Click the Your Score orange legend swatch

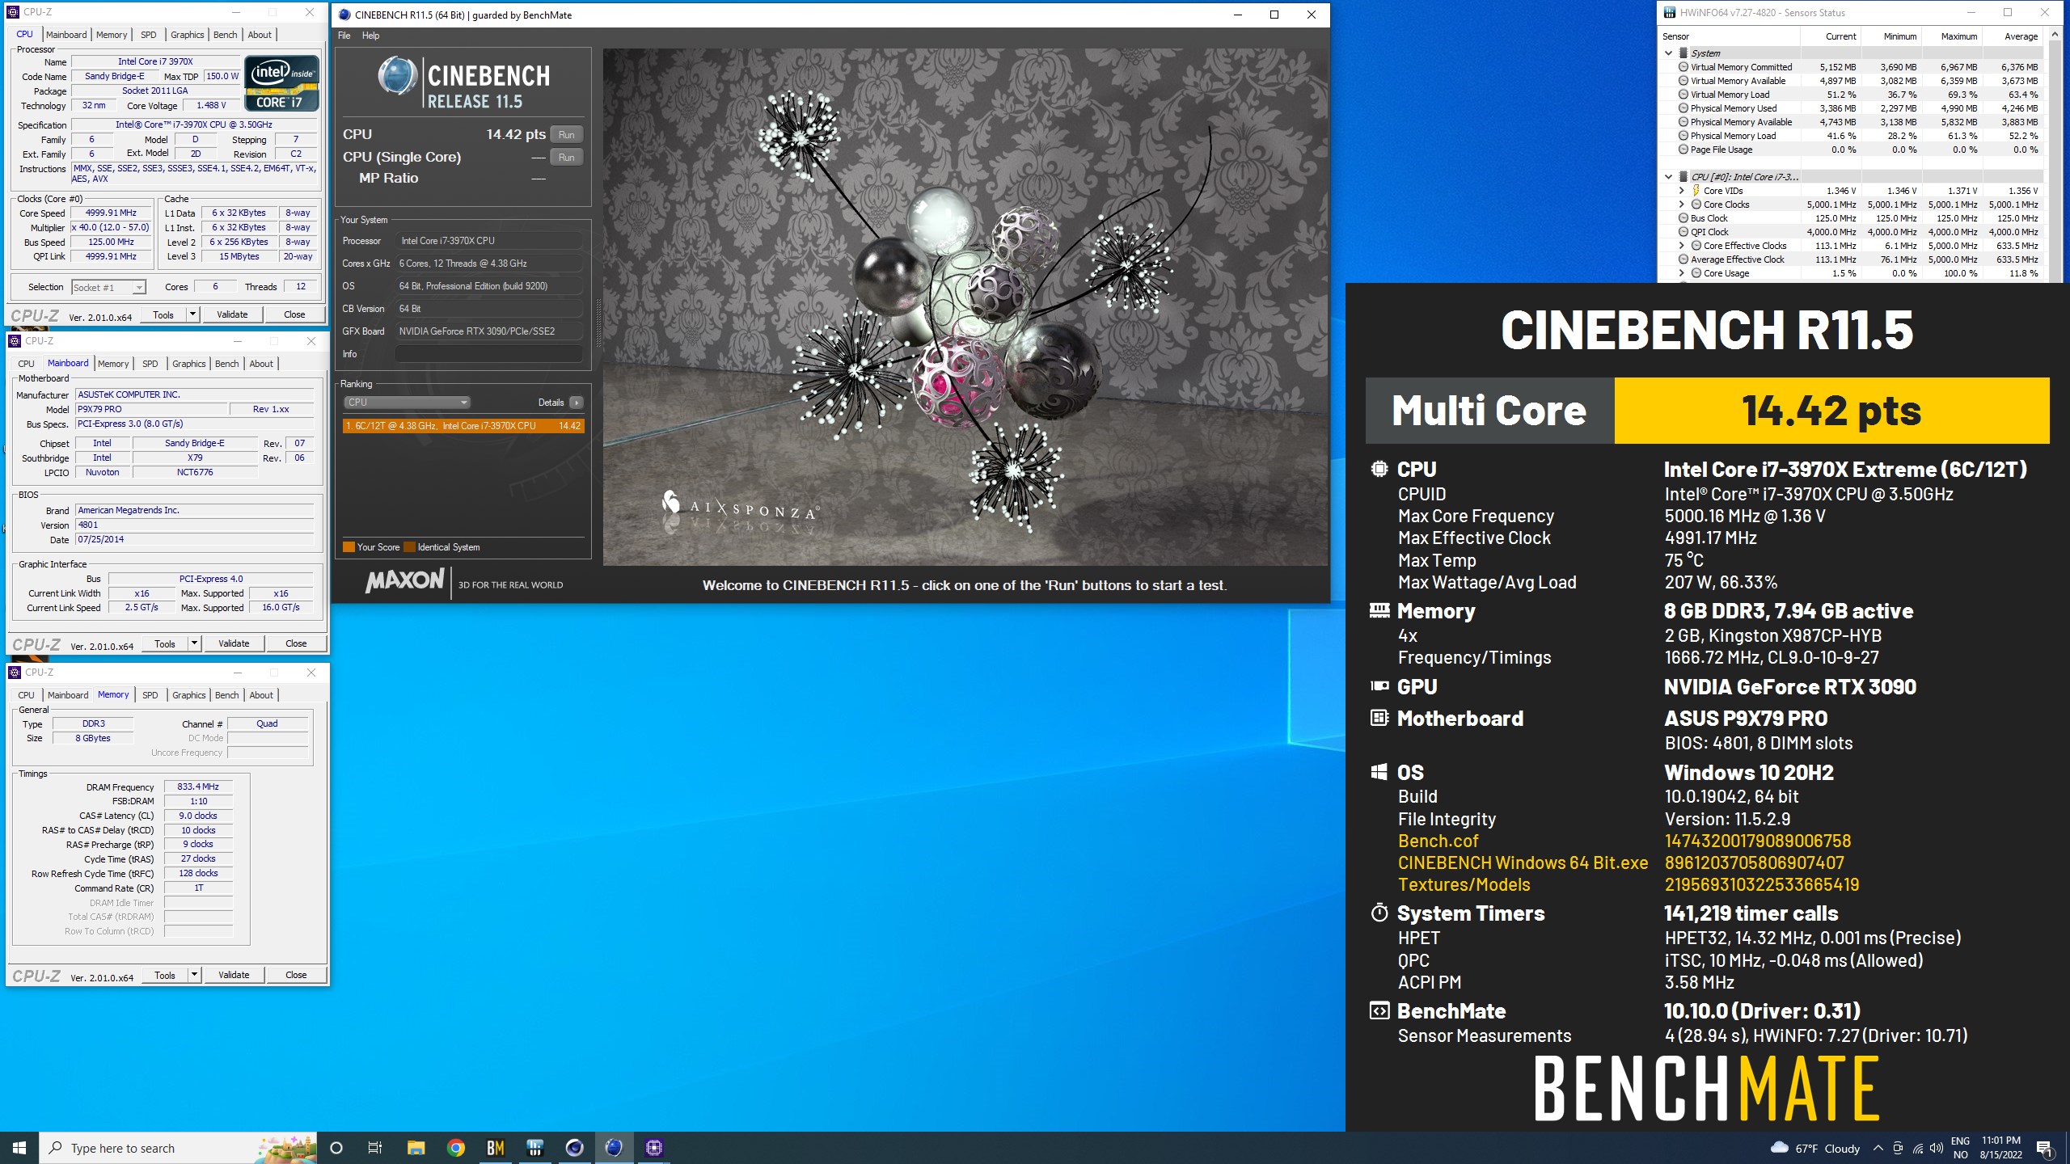349,547
